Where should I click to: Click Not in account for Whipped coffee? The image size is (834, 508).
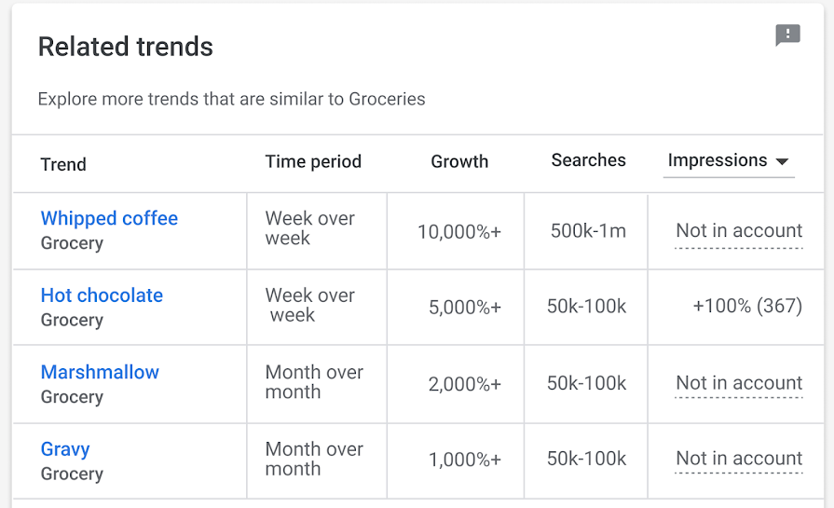pyautogui.click(x=739, y=231)
